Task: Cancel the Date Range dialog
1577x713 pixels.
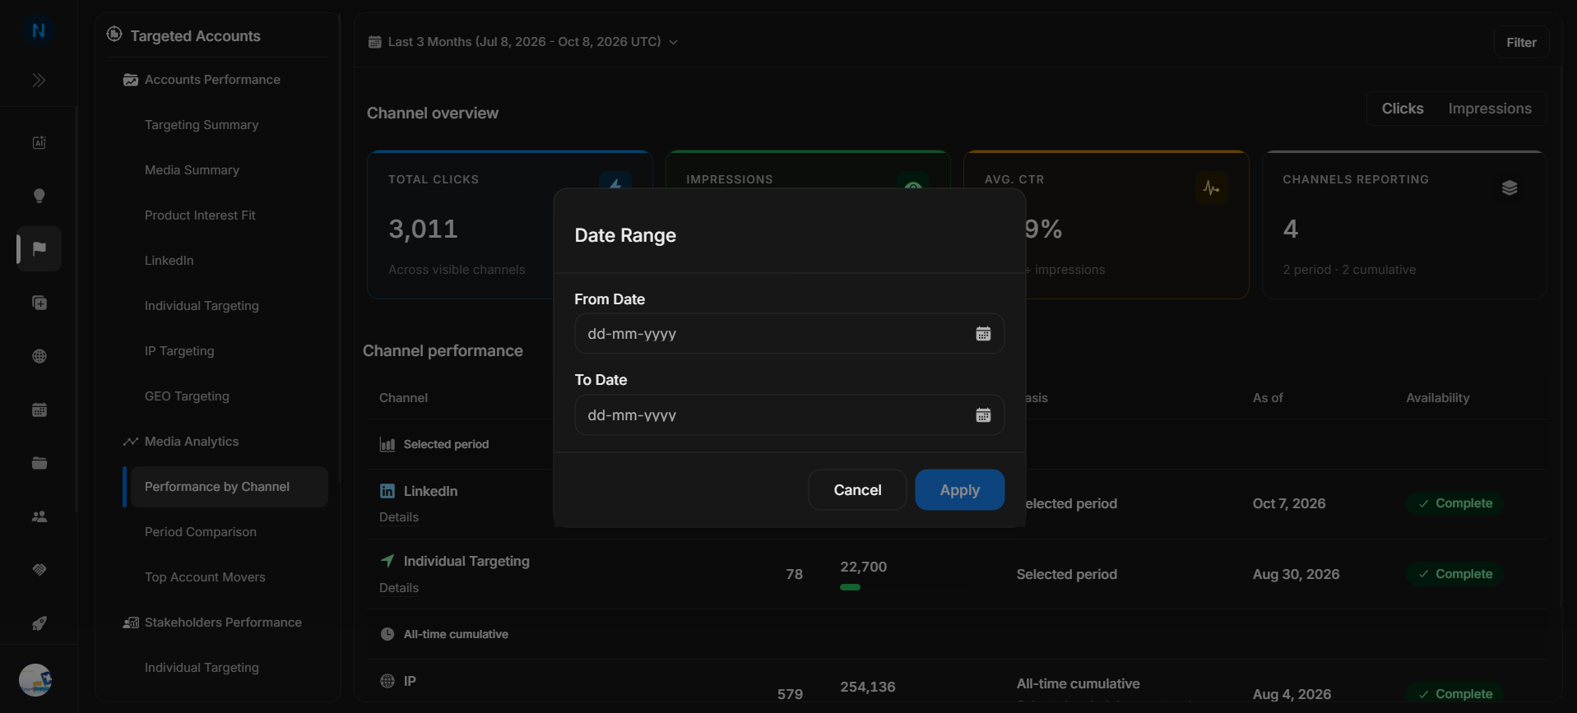Action: 857,490
